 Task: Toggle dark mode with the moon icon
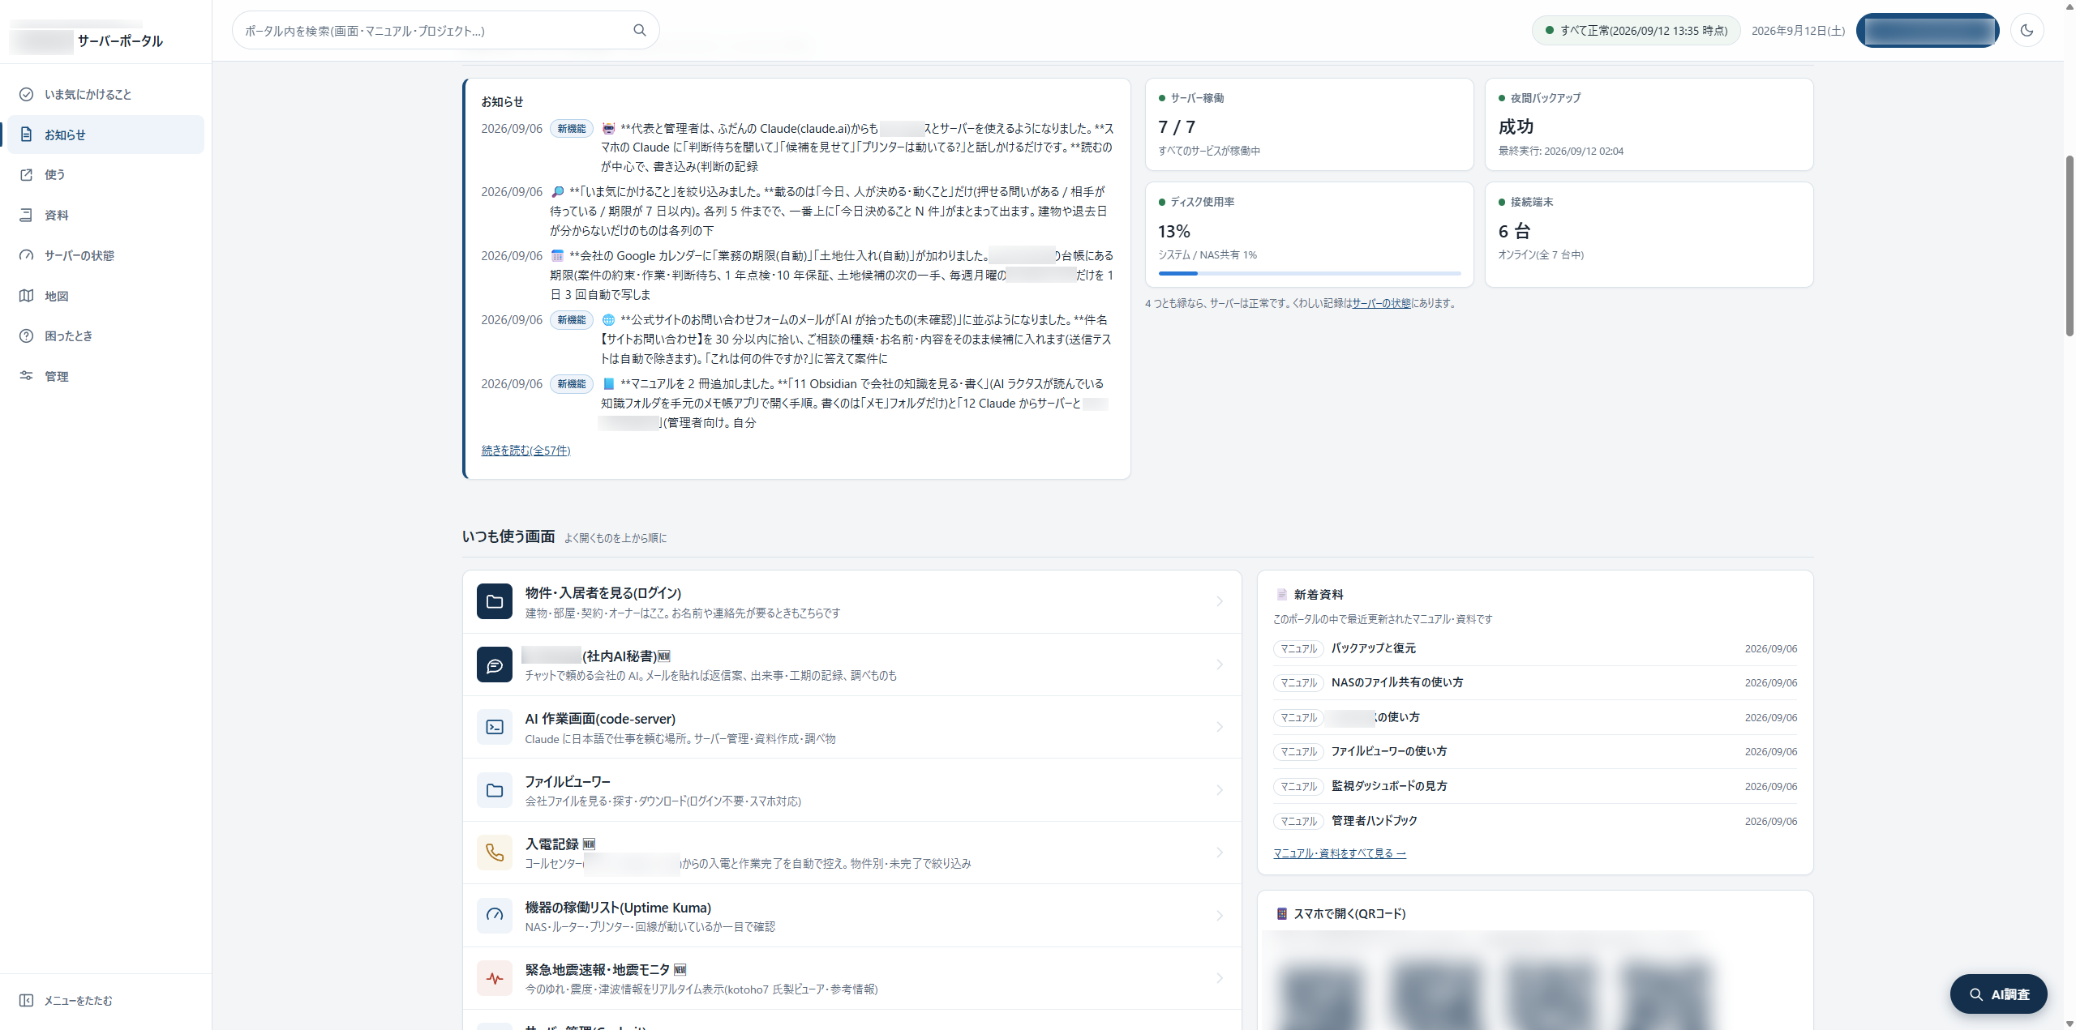coord(2027,30)
